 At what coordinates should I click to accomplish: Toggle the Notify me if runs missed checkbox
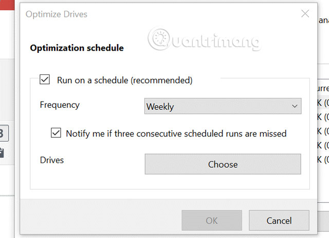point(56,133)
